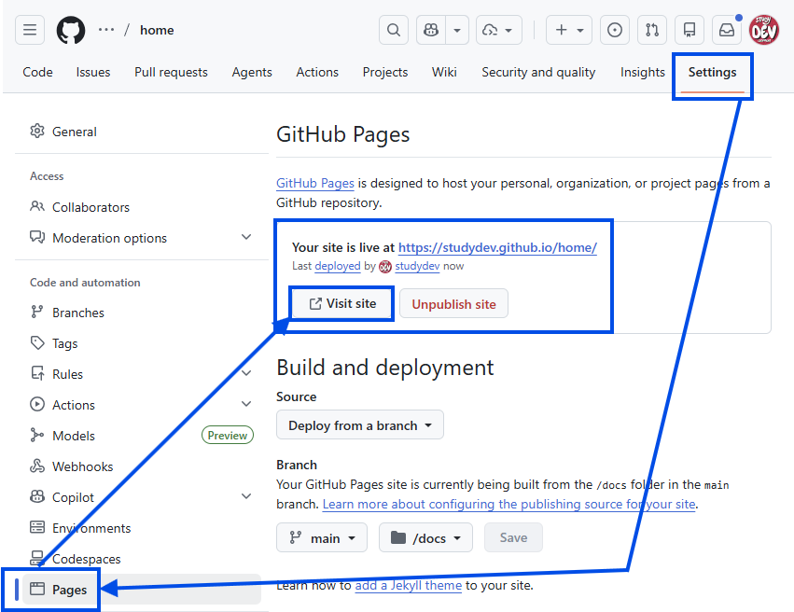Open the repositories icon in header
Image resolution: width=794 pixels, height=612 pixels.
pos(690,30)
